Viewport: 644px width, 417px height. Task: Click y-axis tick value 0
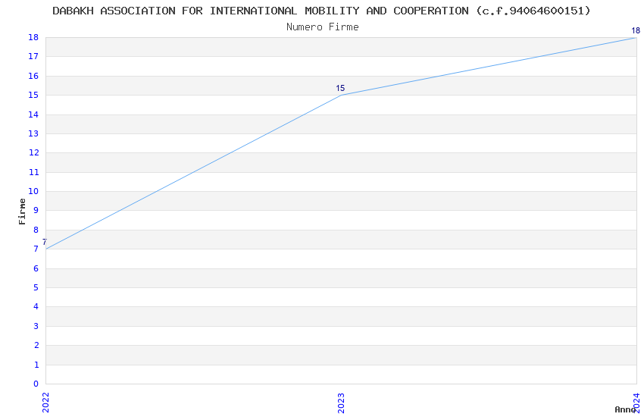pyautogui.click(x=36, y=384)
